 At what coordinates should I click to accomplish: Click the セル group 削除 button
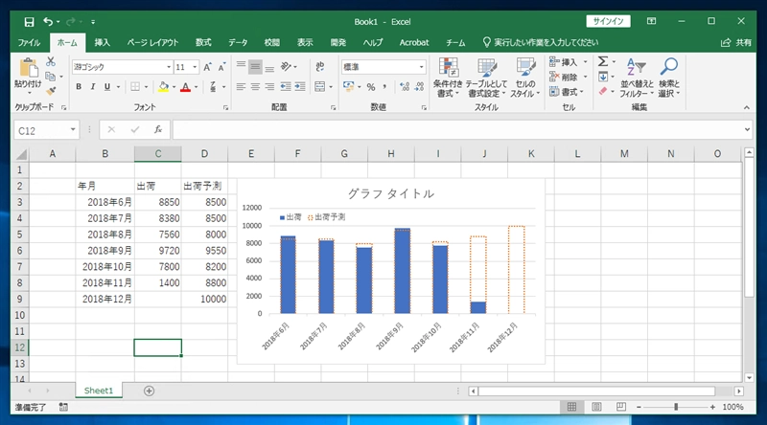click(x=569, y=77)
